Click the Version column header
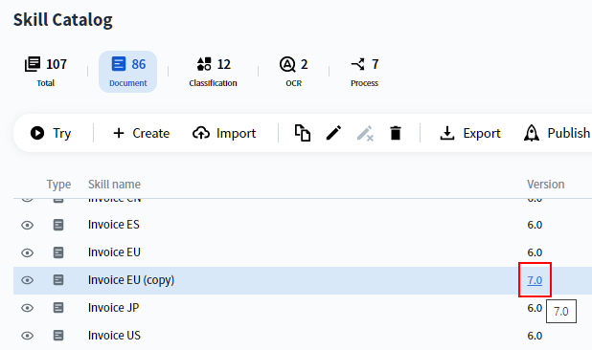Screen dimensions: 592x350 pos(546,185)
